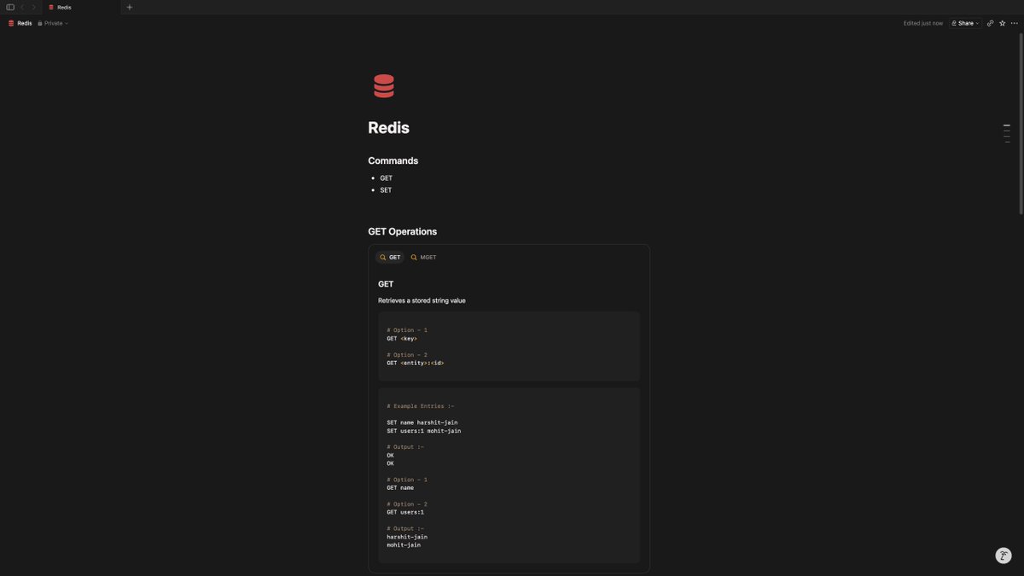
Task: Open the Share dropdown button
Action: [965, 23]
